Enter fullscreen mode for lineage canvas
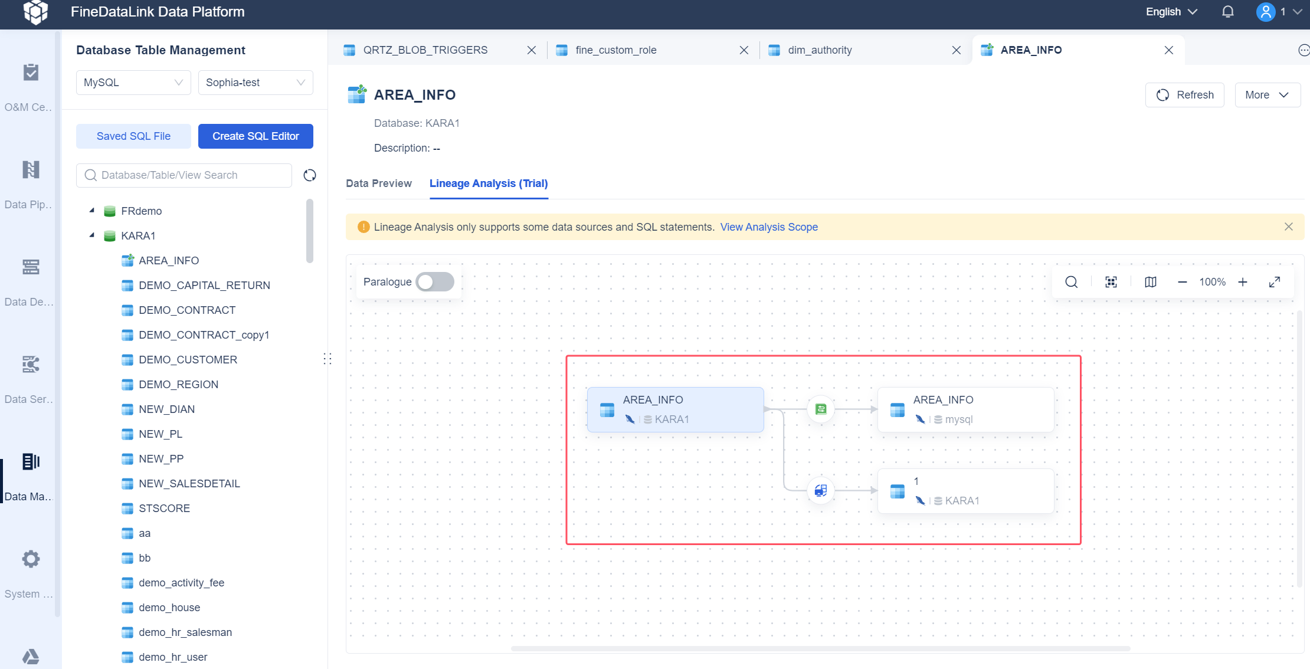Image resolution: width=1310 pixels, height=669 pixels. 1275,282
